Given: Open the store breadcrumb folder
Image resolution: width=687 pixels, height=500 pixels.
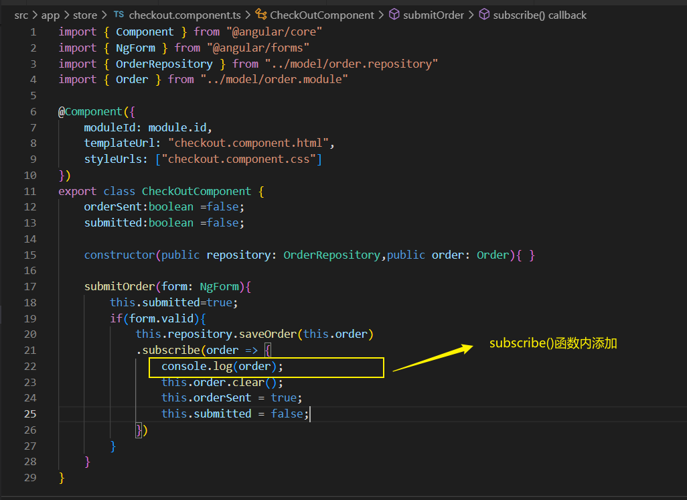Looking at the screenshot, I should tap(85, 15).
